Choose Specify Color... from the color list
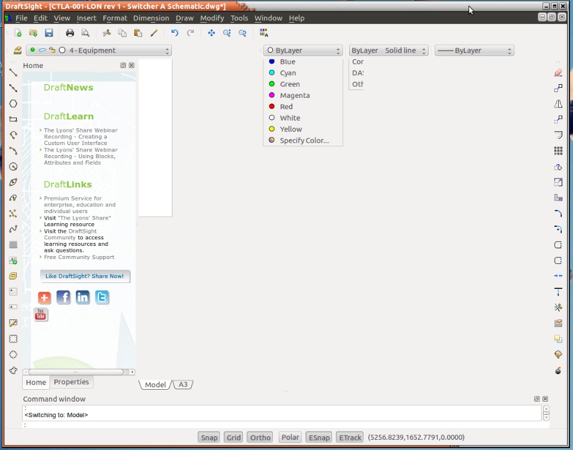Viewport: 573px width, 450px height. tap(303, 140)
